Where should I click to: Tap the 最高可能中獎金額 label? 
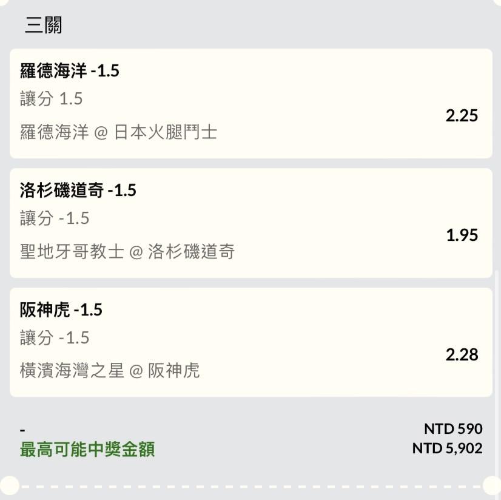[87, 449]
